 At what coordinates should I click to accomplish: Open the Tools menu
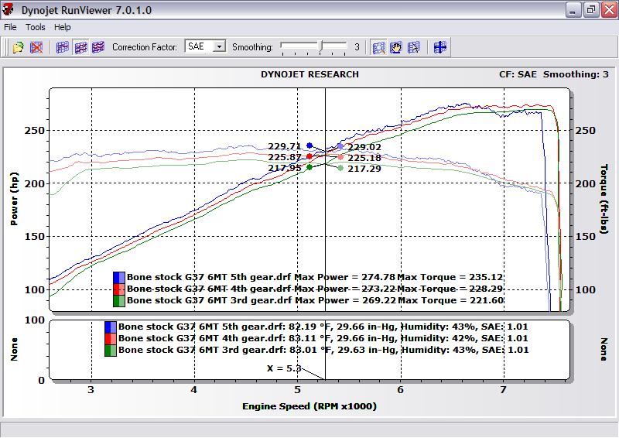[35, 27]
